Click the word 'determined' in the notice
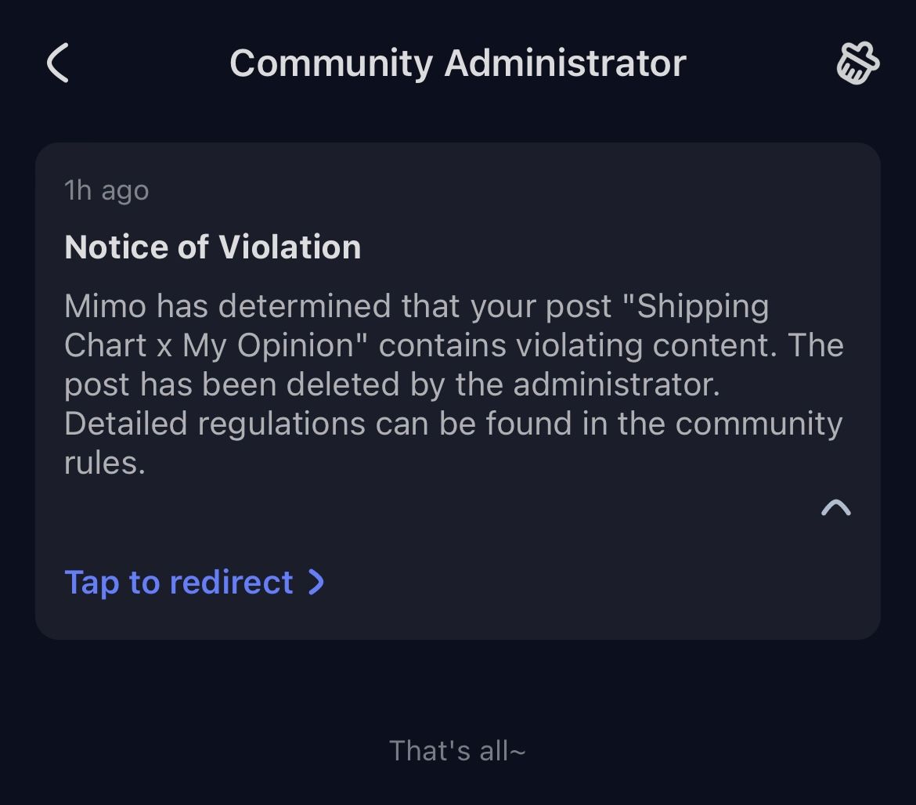The height and width of the screenshot is (805, 916). [x=305, y=306]
